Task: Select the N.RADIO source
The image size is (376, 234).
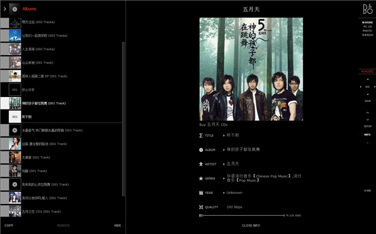Action: pos(367,35)
